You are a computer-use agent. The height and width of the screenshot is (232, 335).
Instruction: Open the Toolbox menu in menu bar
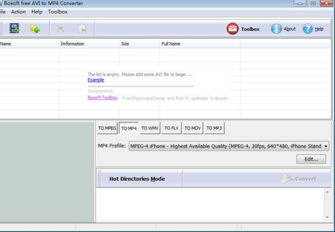[x=58, y=12]
